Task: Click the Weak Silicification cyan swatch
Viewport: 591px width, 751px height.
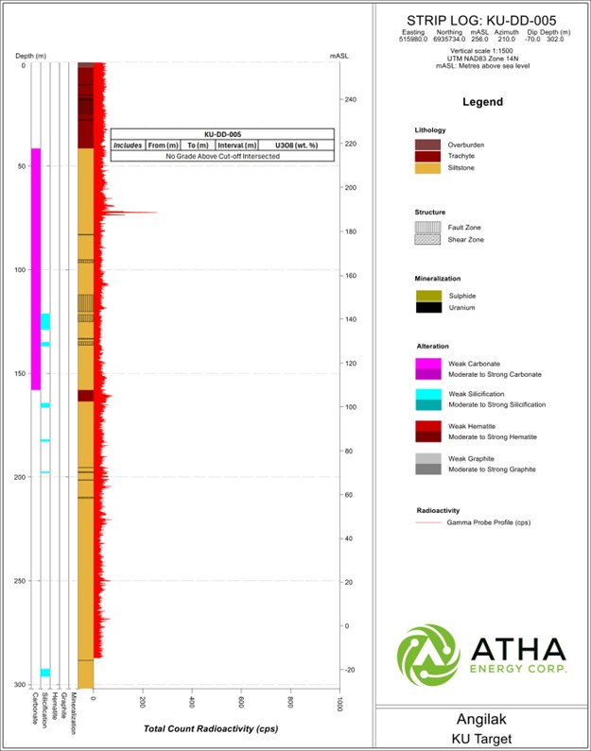Action: (427, 393)
